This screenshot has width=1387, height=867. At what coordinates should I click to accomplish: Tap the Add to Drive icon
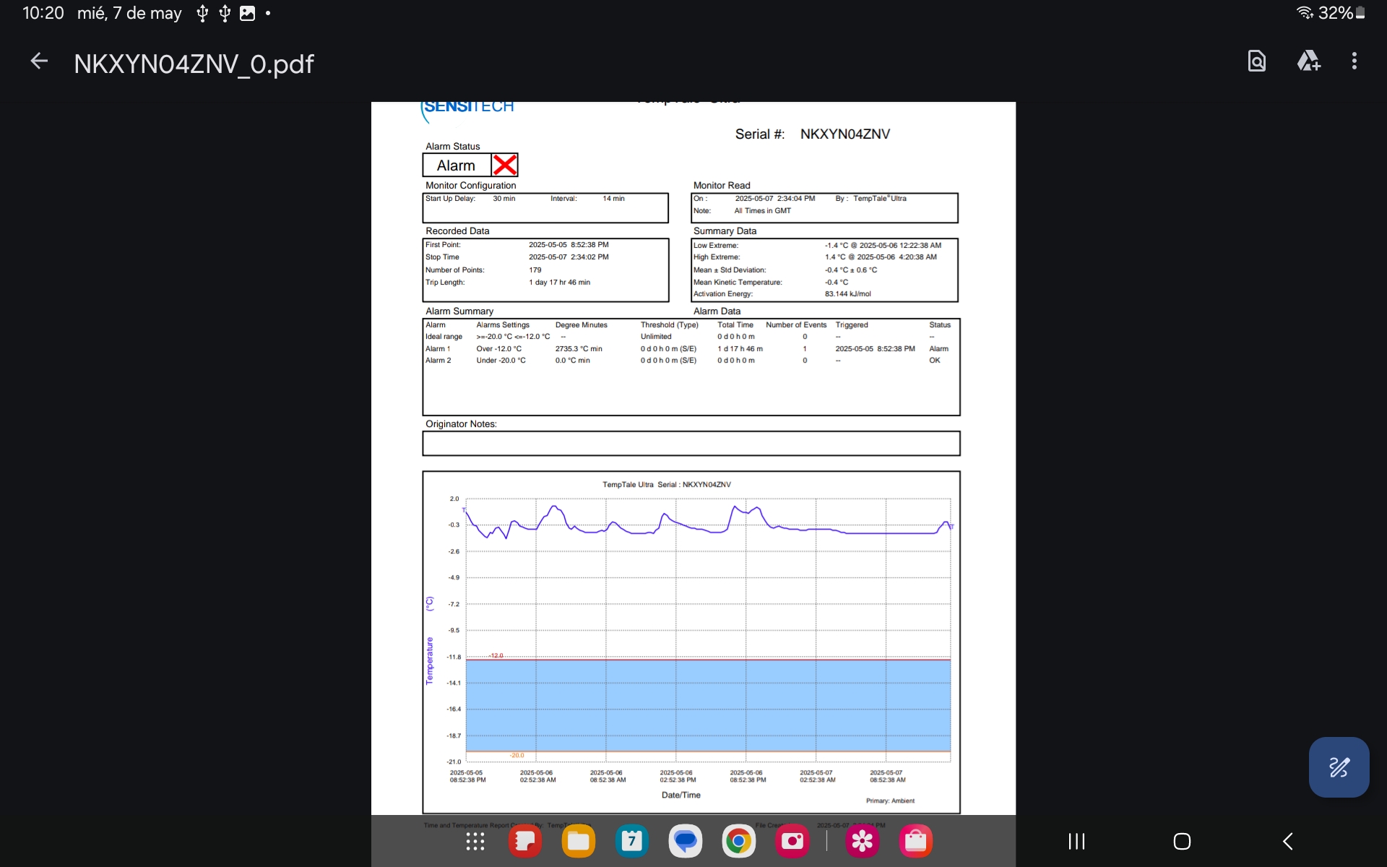(x=1309, y=61)
